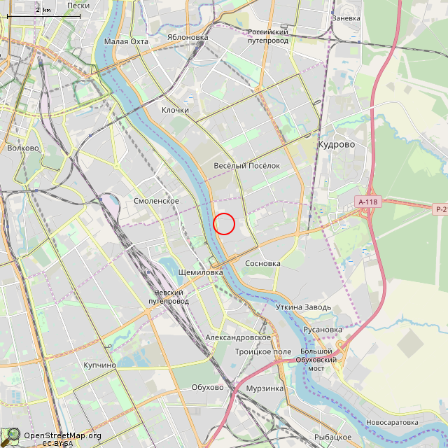Select the Кудрово place label
448x448 pixels.
click(x=337, y=145)
